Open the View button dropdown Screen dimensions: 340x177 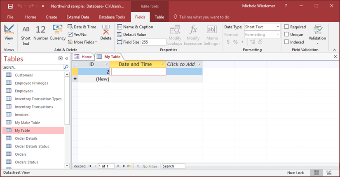coord(9,43)
